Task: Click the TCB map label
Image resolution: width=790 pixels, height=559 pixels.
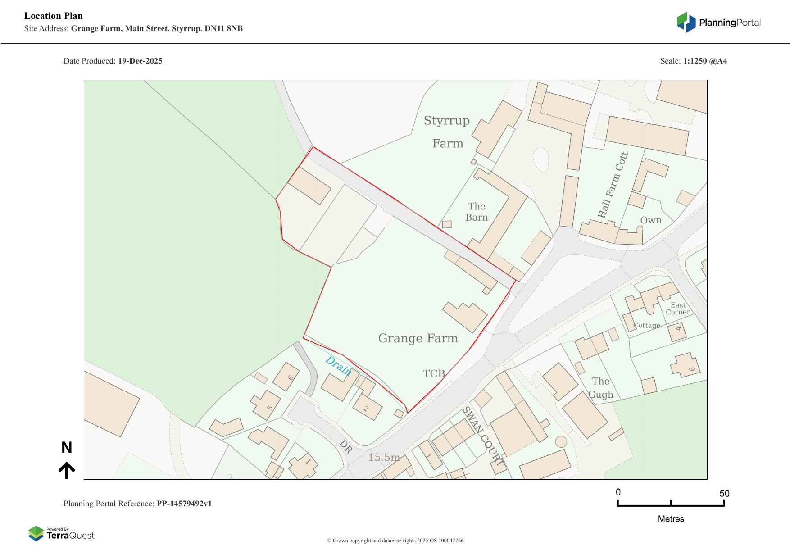Action: 434,373
